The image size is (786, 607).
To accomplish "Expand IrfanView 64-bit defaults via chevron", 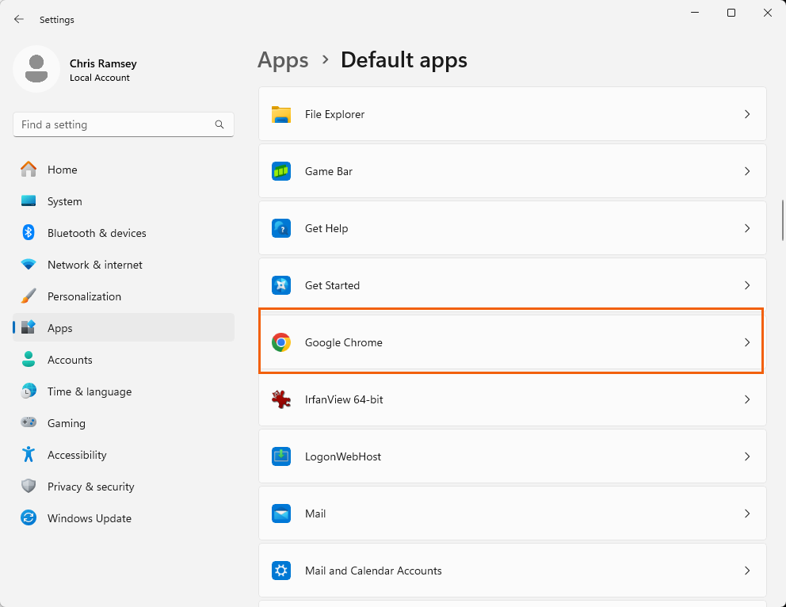I will [747, 399].
